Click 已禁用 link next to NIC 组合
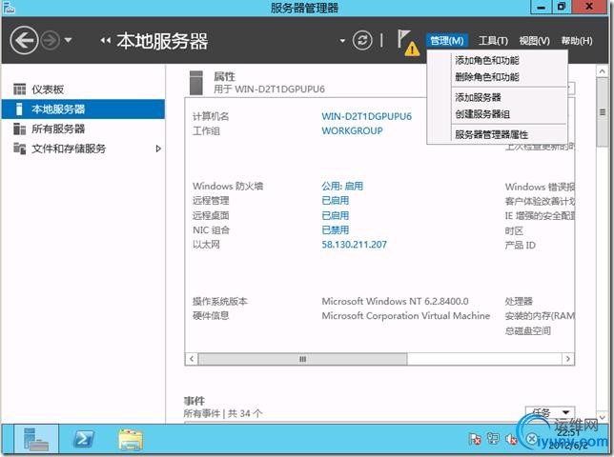This screenshot has width=614, height=457. click(336, 229)
